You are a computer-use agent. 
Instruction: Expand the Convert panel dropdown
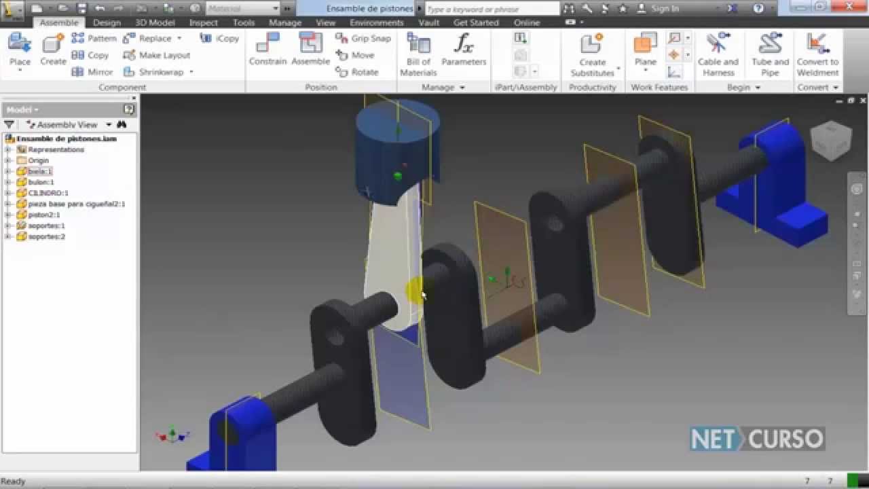(836, 88)
